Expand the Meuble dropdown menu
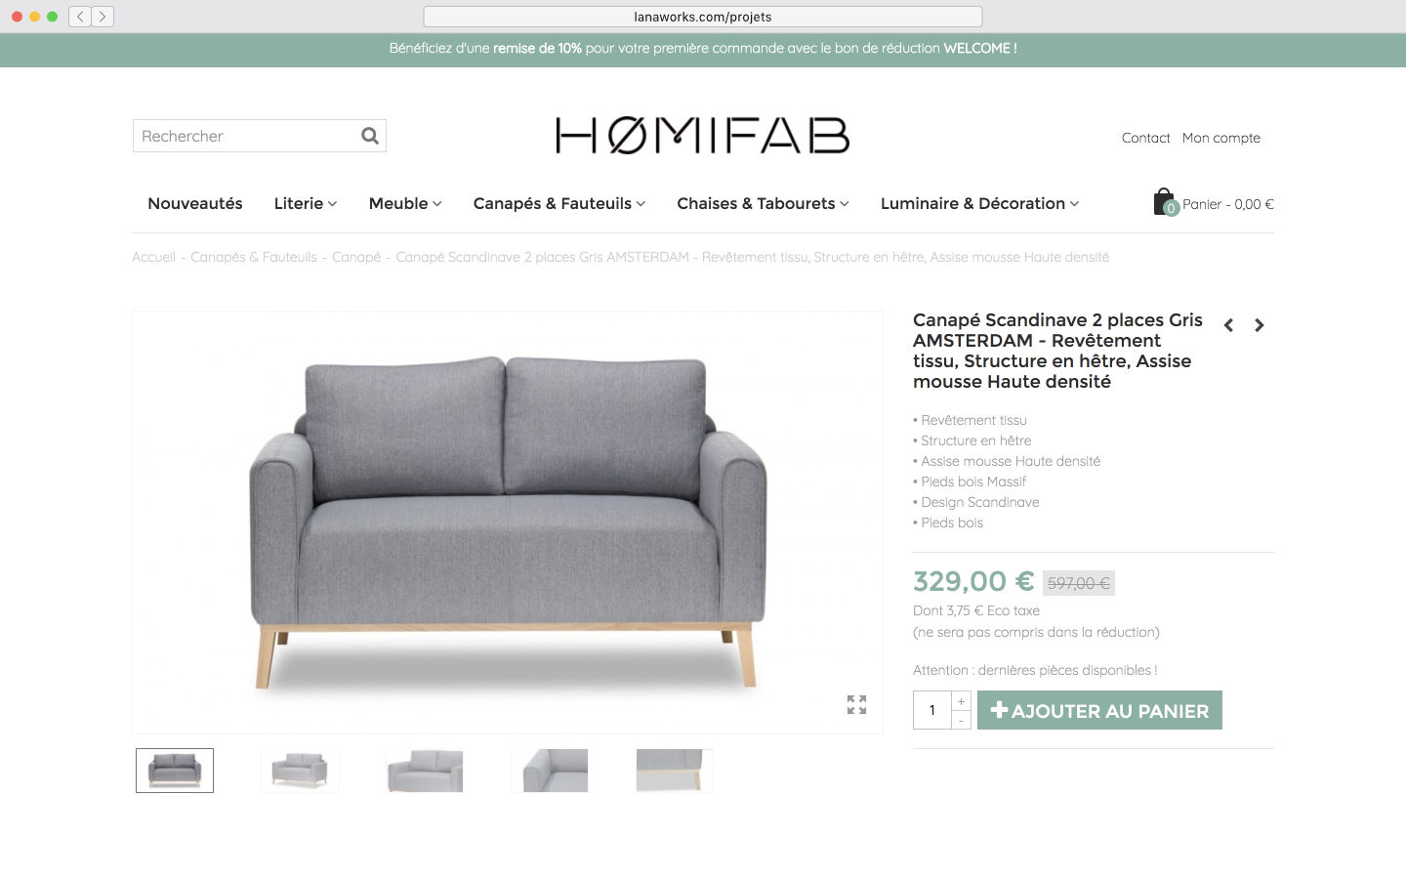This screenshot has height=879, width=1406. (405, 203)
